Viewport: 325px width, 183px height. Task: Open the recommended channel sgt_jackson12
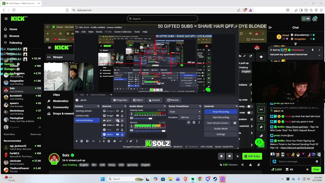pyautogui.click(x=22, y=147)
